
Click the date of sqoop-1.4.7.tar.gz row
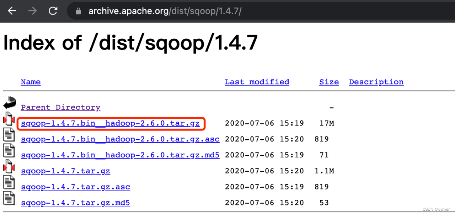264,171
